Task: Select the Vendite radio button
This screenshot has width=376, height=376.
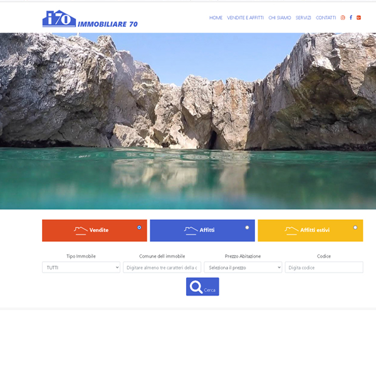Action: 139,227
